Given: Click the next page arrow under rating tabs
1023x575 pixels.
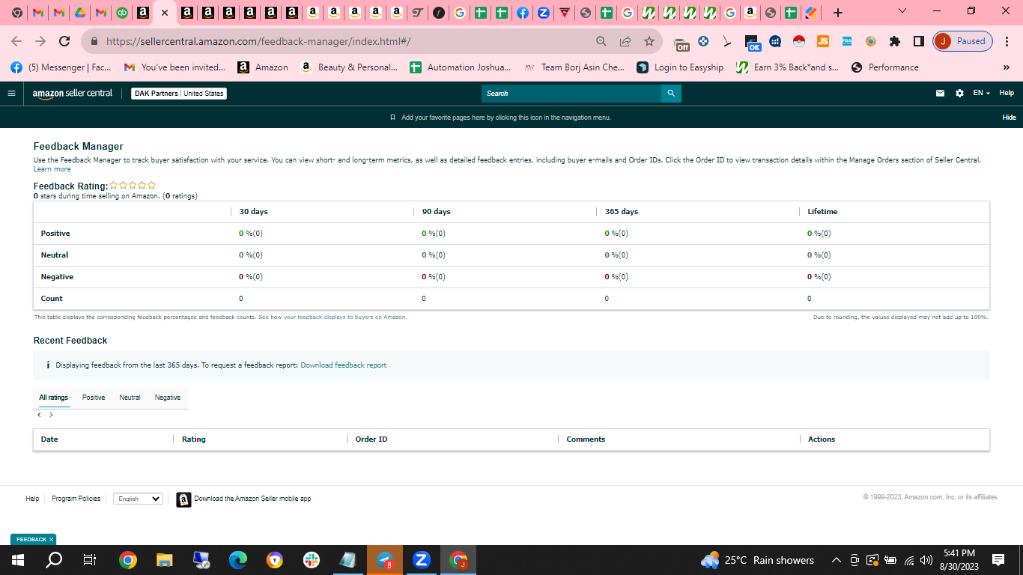Looking at the screenshot, I should pyautogui.click(x=51, y=415).
